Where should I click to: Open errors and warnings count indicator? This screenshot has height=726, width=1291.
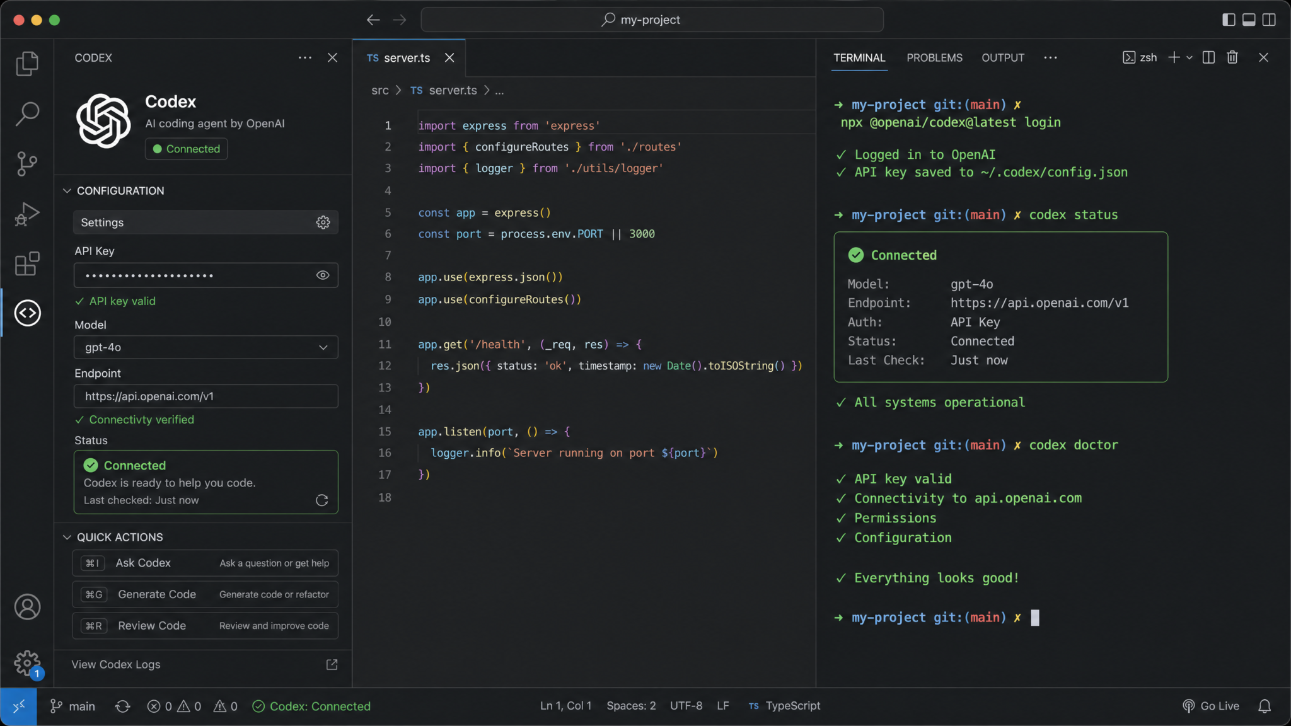pyautogui.click(x=174, y=706)
